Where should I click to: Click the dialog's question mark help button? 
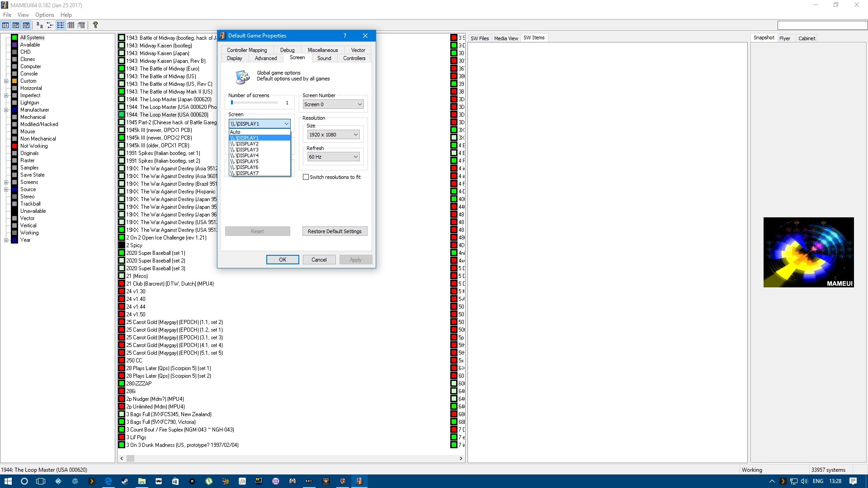[x=345, y=36]
